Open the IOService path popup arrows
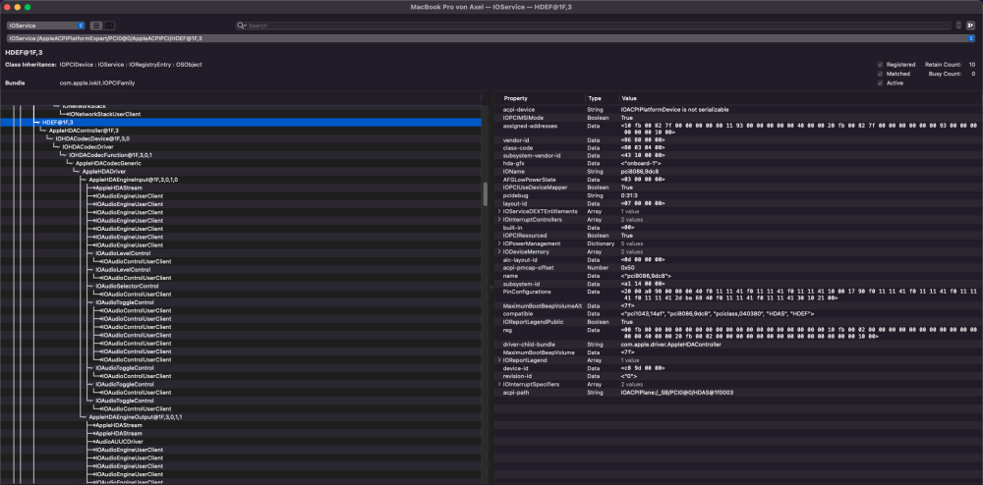 coord(970,38)
